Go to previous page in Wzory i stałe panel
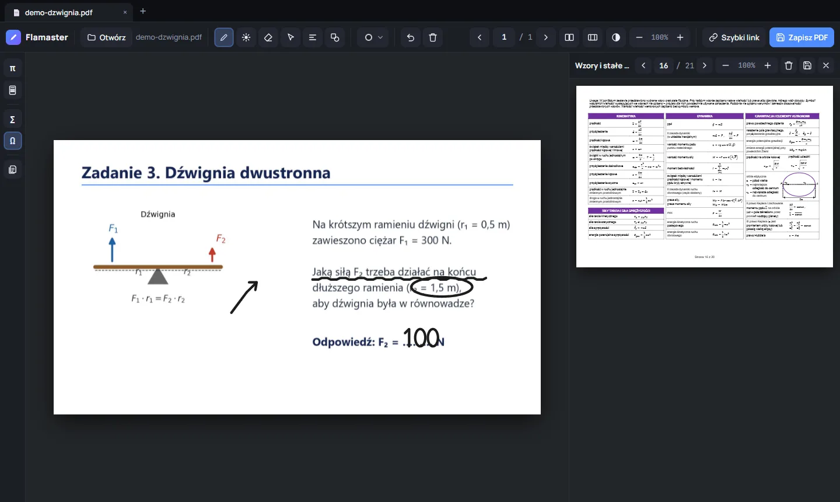 point(643,65)
